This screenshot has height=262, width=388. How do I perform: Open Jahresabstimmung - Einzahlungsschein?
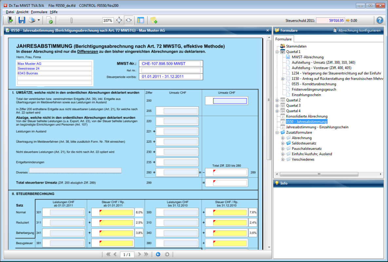317,127
